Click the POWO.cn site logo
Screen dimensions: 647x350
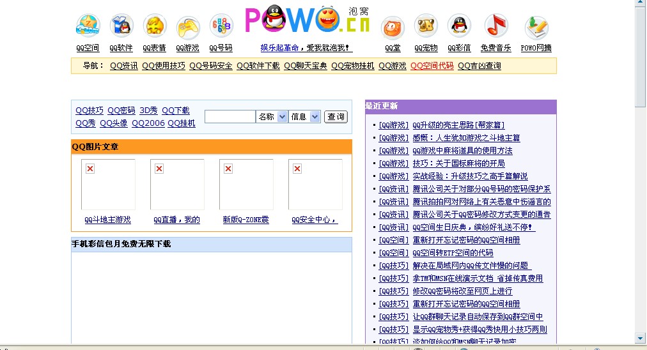tap(307, 20)
